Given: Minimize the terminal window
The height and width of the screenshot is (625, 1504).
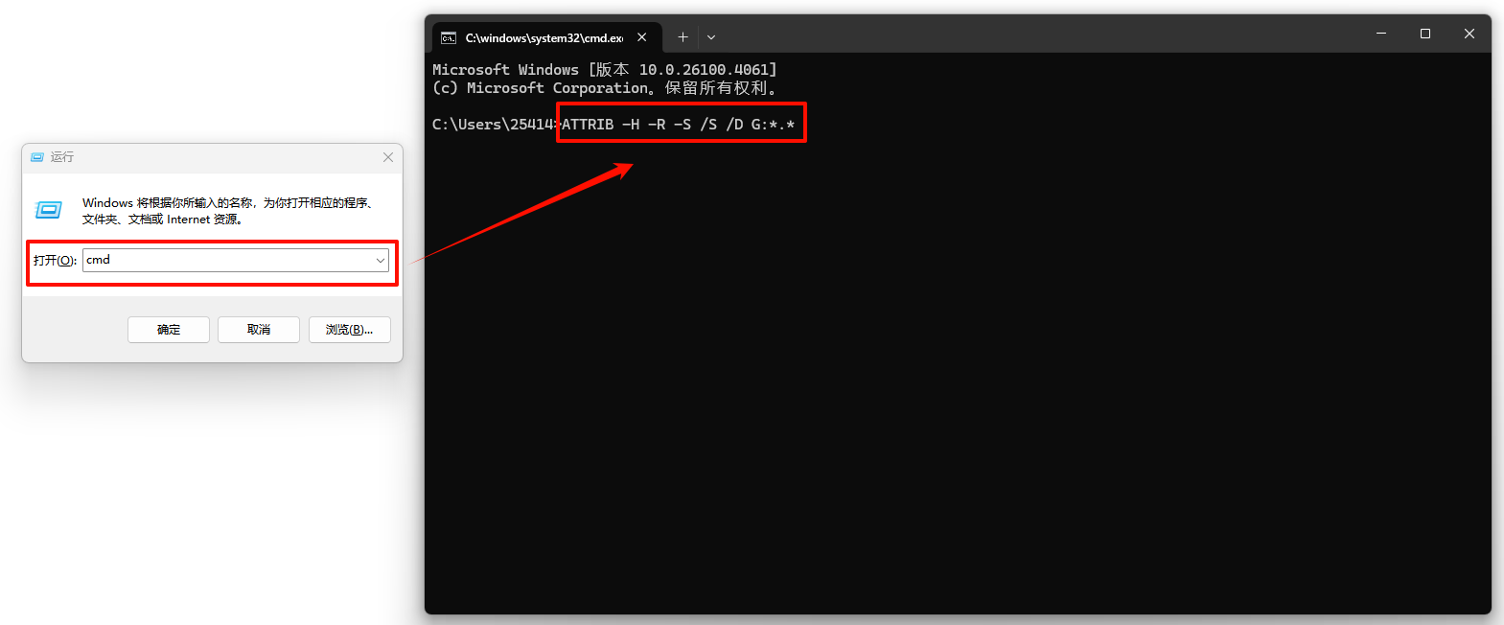Looking at the screenshot, I should pos(1381,34).
